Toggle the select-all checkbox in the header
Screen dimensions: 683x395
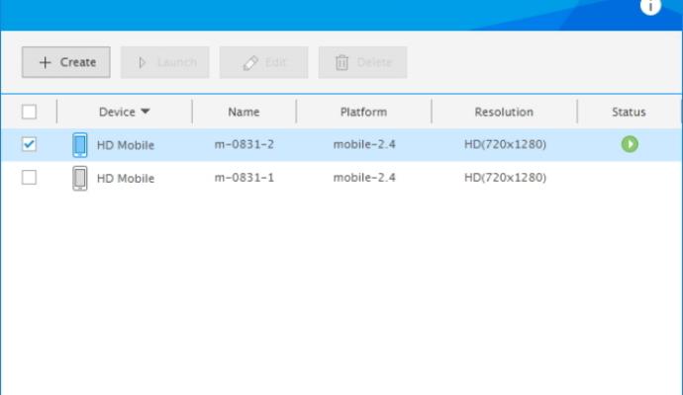[x=29, y=112]
